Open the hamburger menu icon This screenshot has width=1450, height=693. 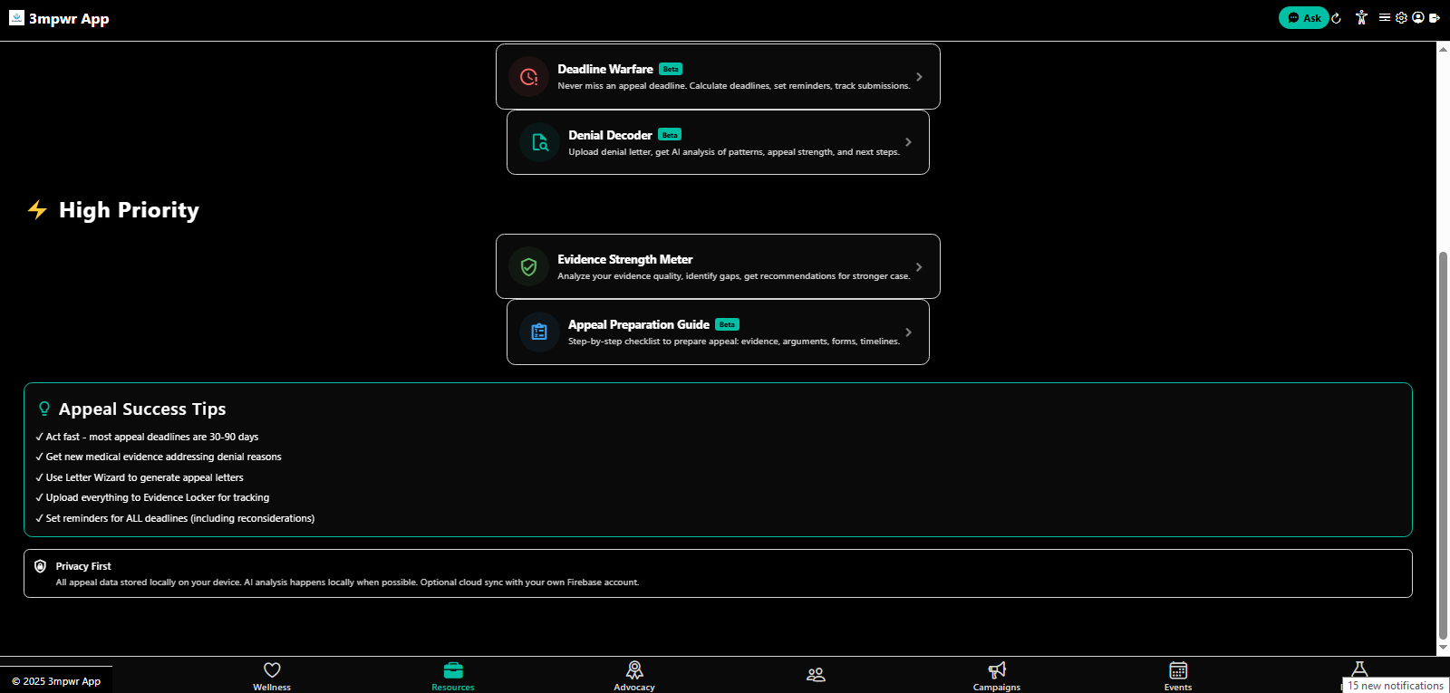coord(1385,17)
